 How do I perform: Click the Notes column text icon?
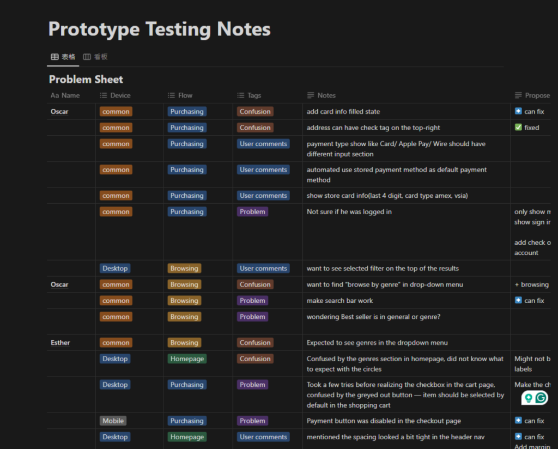pyautogui.click(x=311, y=95)
